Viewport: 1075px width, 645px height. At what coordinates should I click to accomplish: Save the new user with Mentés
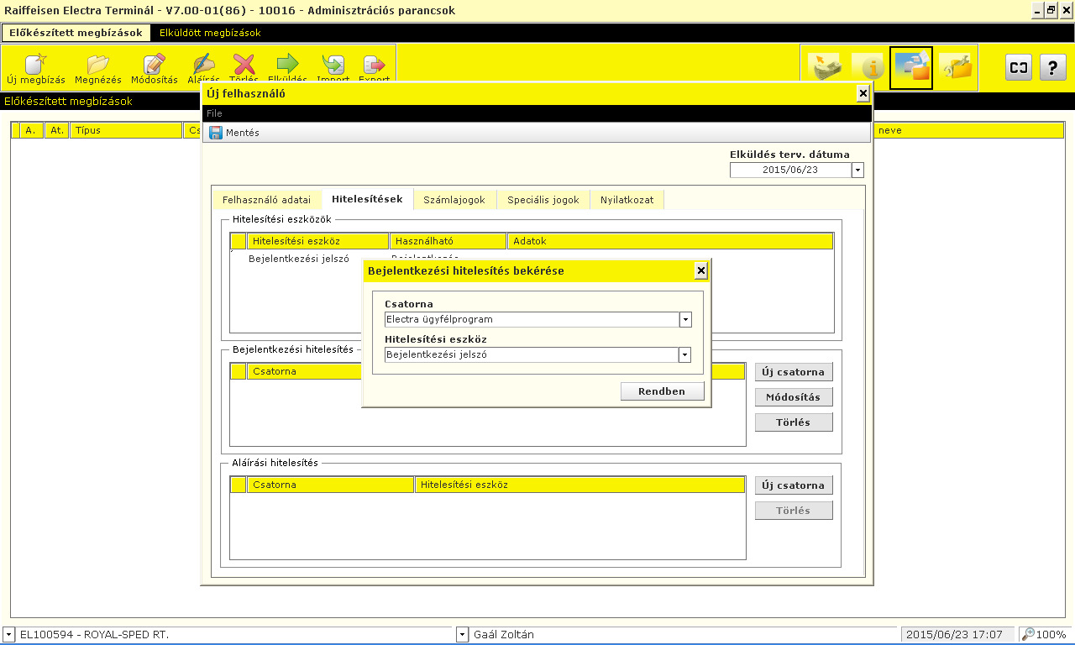click(x=234, y=133)
